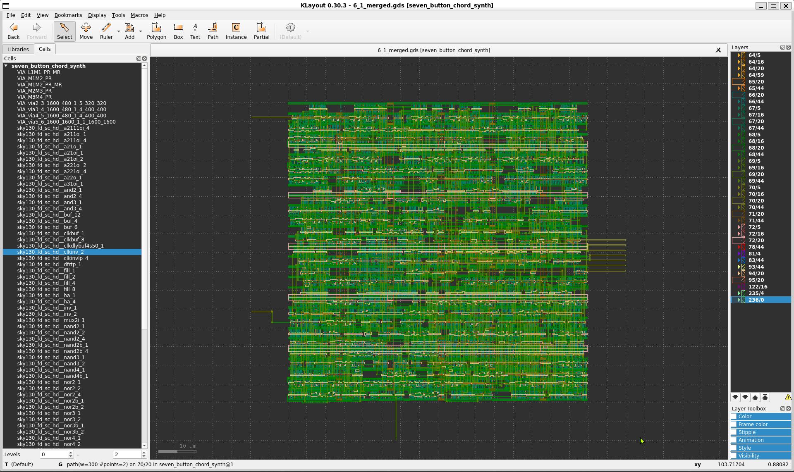Expand the Add tool dropdown arrow
Screen dimensions: 794x472
[141, 31]
